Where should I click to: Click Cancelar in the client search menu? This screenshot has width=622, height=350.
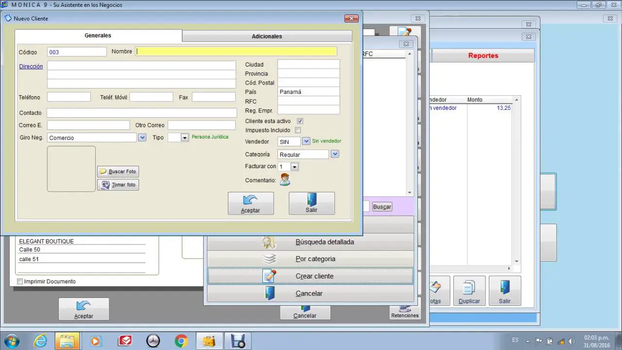coord(311,293)
